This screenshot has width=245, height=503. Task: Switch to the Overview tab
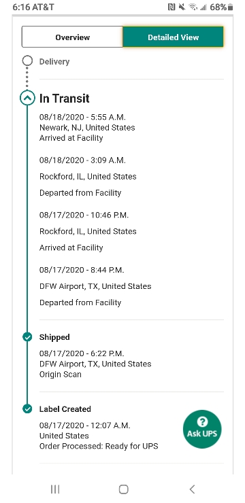coord(72,37)
